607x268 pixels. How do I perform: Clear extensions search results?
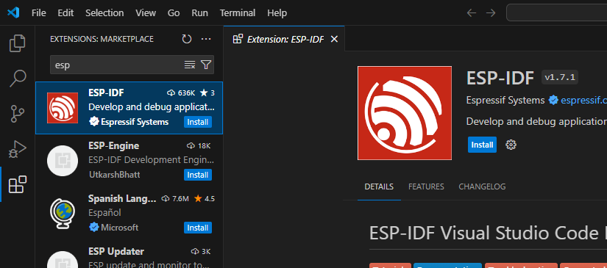coord(190,65)
